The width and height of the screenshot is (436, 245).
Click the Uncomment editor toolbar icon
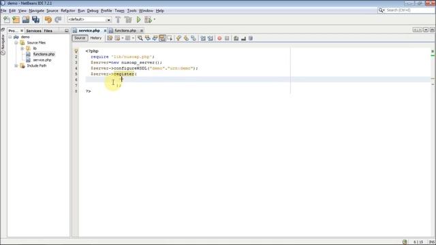pos(244,38)
